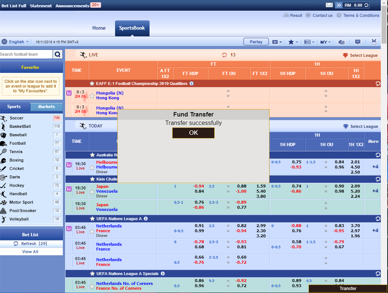Favorite the EAFF E-1 Football Championship league
The width and height of the screenshot is (388, 293).
pos(92,84)
